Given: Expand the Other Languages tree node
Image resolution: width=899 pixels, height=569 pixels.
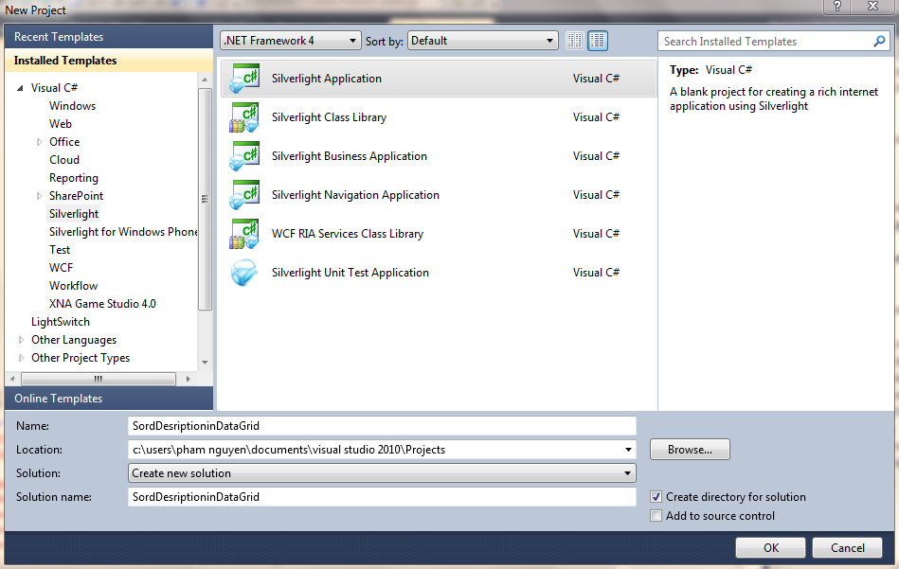Looking at the screenshot, I should 23,340.
